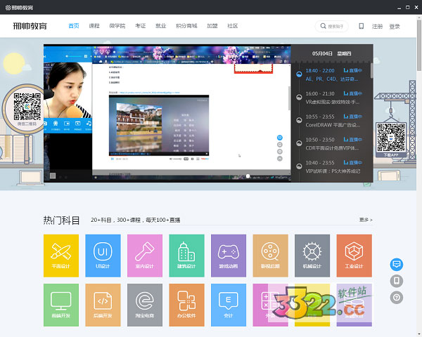Select the 10:50 - 23:50 schedule marker

pyautogui.click(x=299, y=143)
